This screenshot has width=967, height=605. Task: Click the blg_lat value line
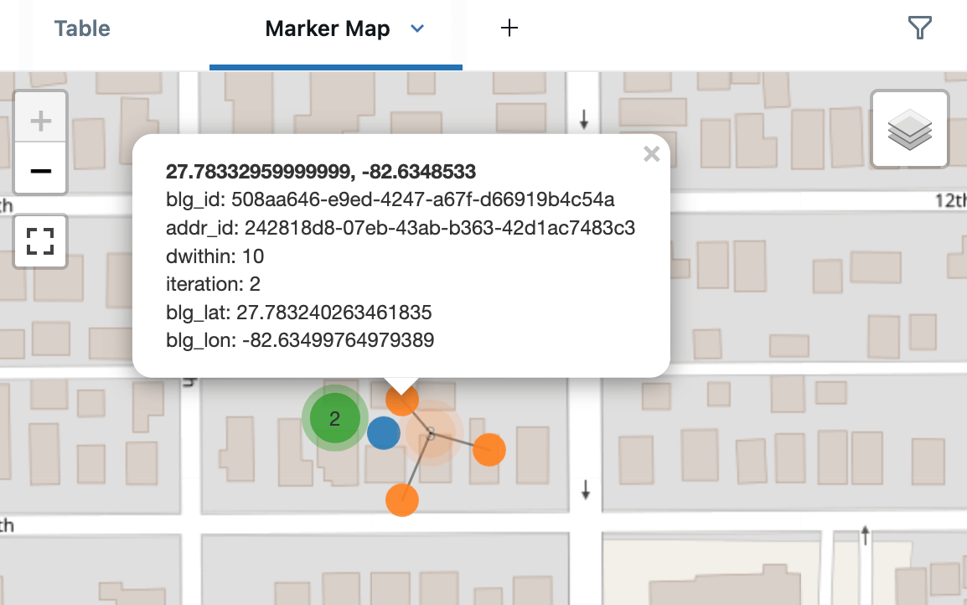[298, 312]
